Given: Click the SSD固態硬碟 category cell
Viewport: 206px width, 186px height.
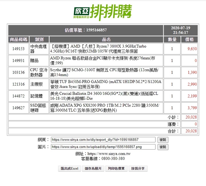Looking at the screenshot, I should (x=39, y=108).
